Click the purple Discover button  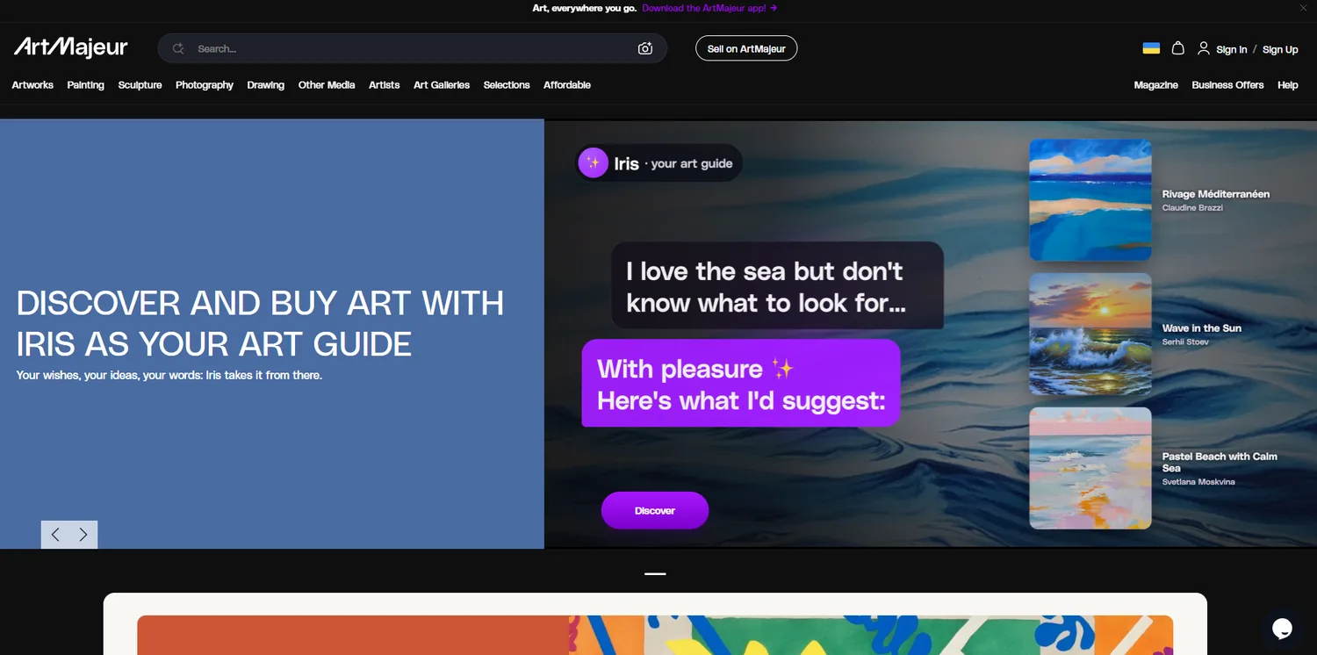point(655,510)
